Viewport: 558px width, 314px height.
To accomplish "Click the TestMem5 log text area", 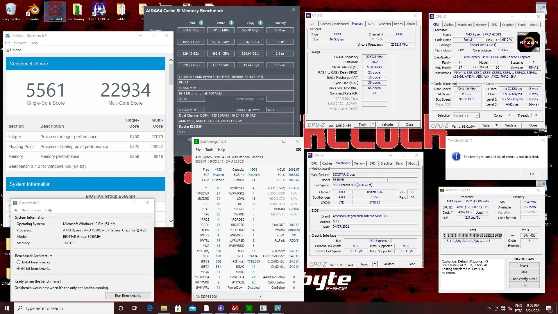I will click(x=472, y=274).
